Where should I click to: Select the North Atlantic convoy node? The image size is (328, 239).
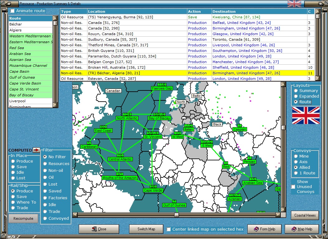(x=127, y=118)
